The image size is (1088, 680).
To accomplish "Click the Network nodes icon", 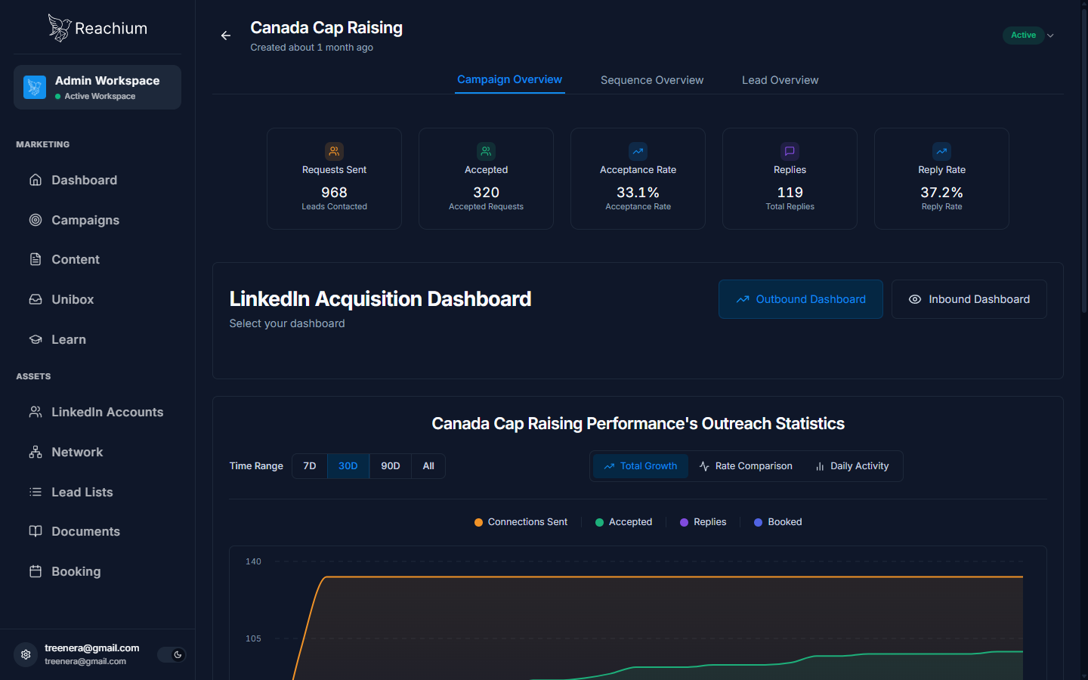I will pos(36,452).
